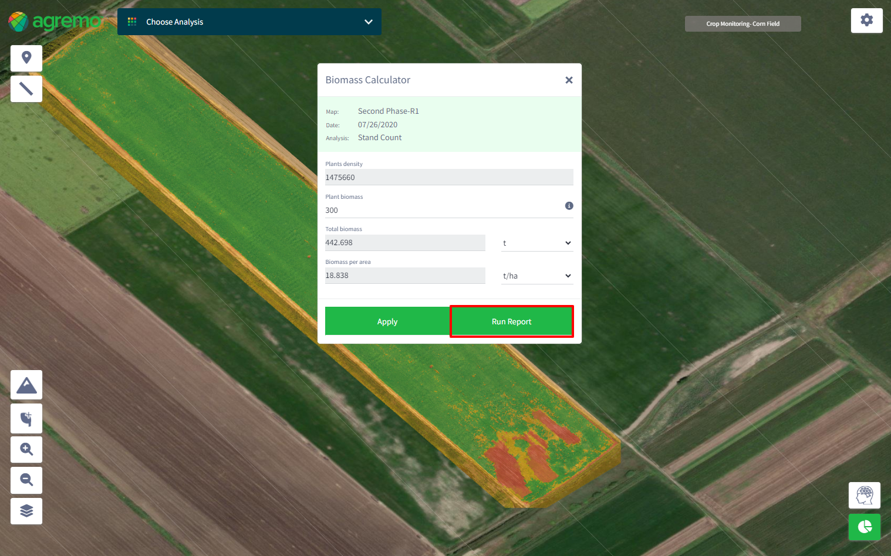Open the Total biomass unit dropdown

point(536,243)
